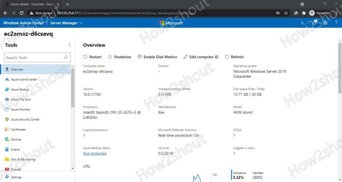The image size is (342, 182).
Task: Select the Server details browser tab
Action: pos(32,4)
